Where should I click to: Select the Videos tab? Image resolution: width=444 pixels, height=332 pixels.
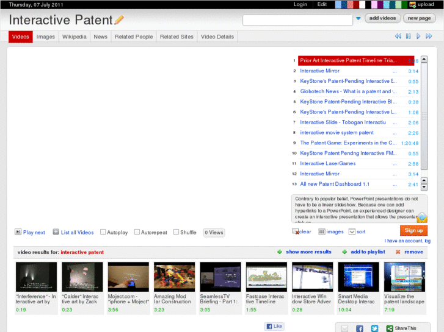(x=21, y=37)
